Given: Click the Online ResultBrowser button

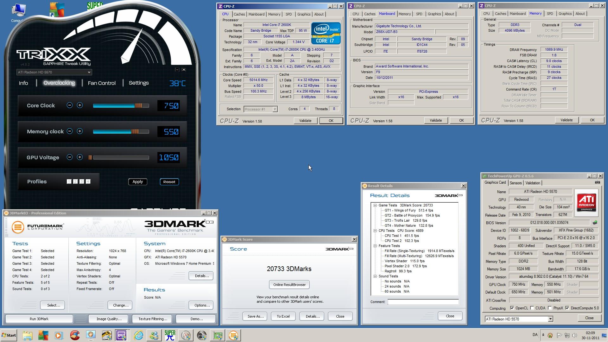Looking at the screenshot, I should (289, 285).
